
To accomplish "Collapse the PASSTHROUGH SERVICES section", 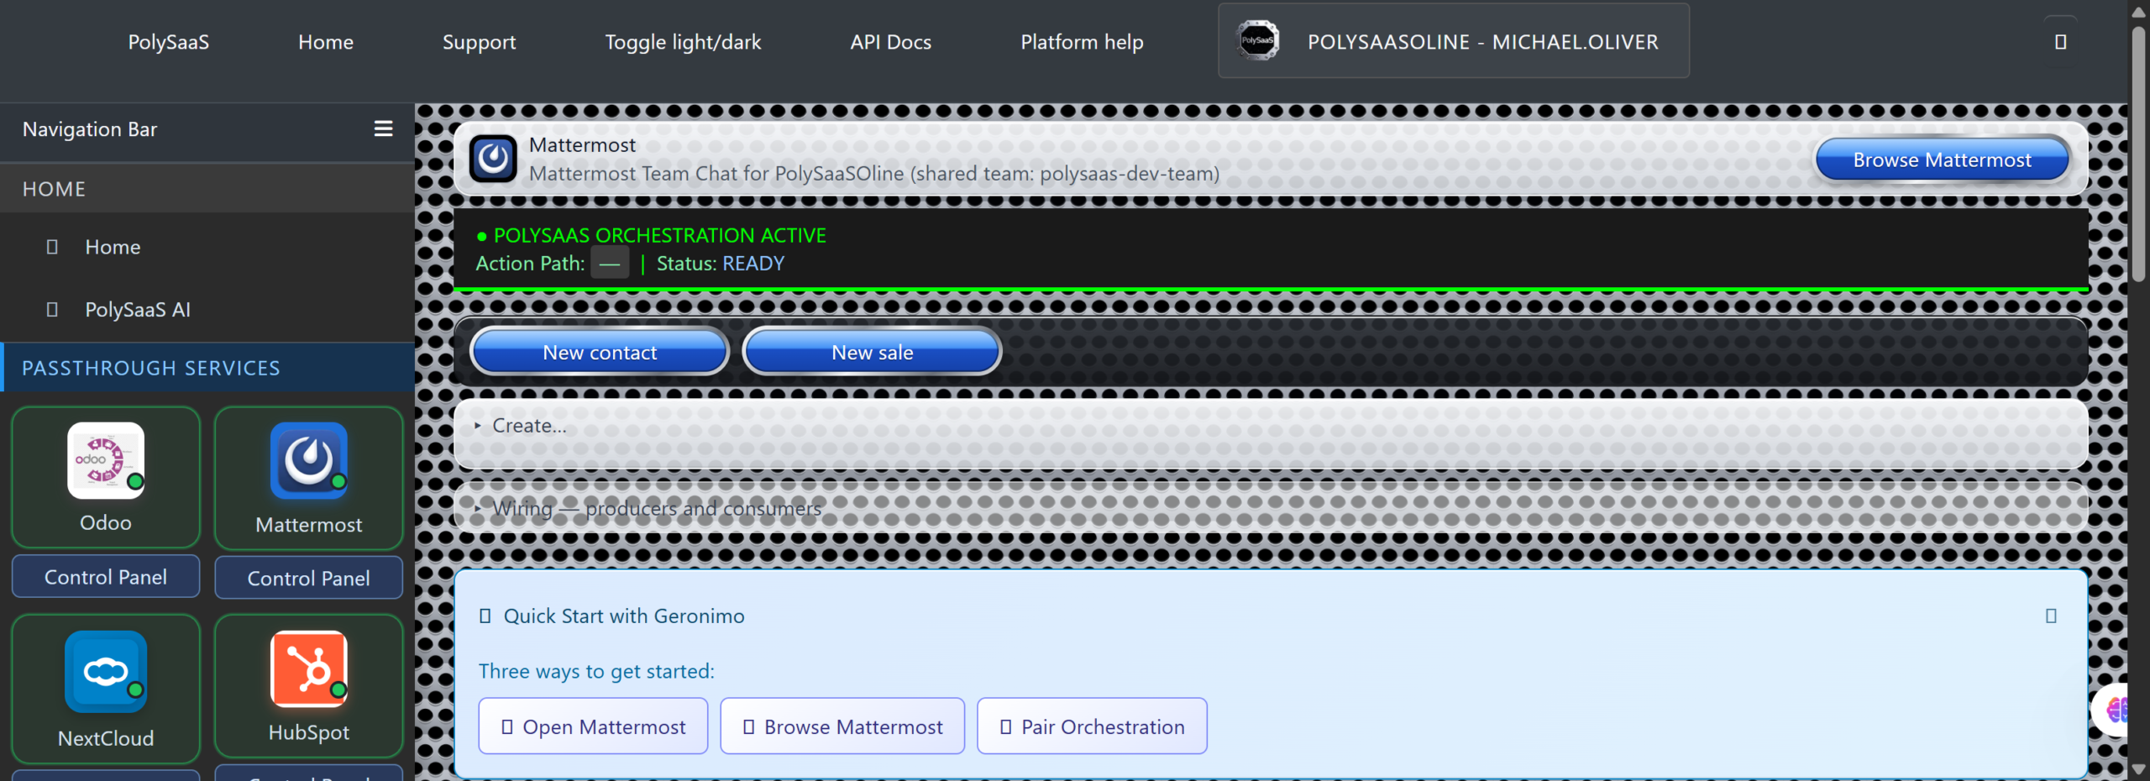I will point(207,368).
